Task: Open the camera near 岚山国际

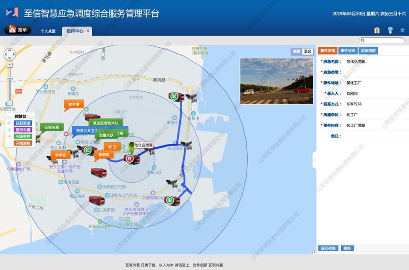Action: 187,145
